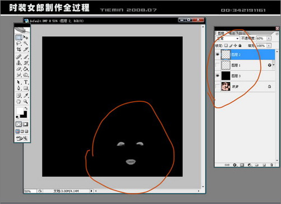The image size is (281, 204).
Task: Select the Paint Bucket tool
Action: [26, 69]
